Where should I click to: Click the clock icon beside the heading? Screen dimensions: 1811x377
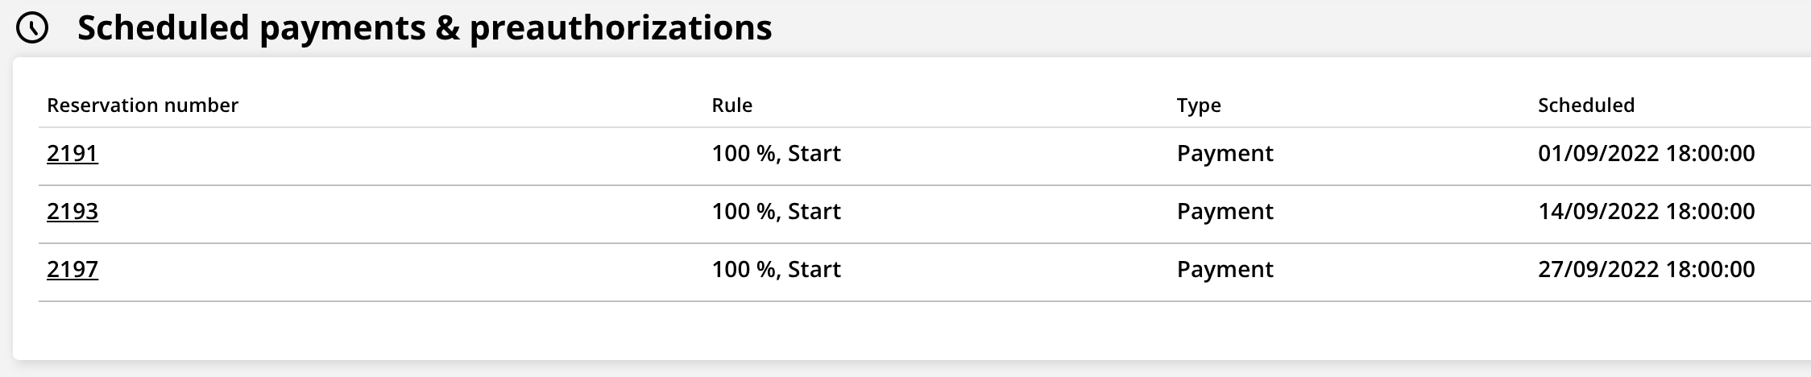click(x=33, y=29)
